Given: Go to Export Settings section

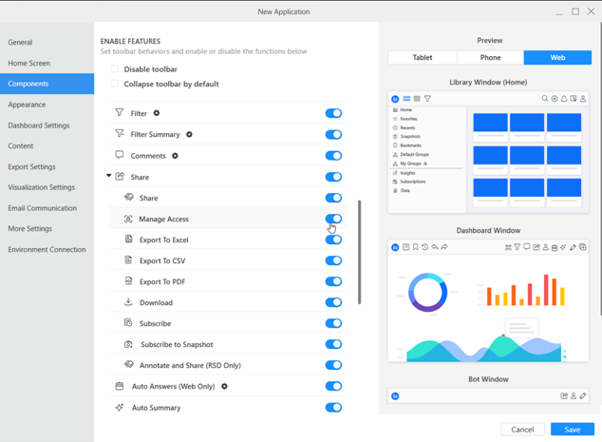Looking at the screenshot, I should tap(31, 167).
